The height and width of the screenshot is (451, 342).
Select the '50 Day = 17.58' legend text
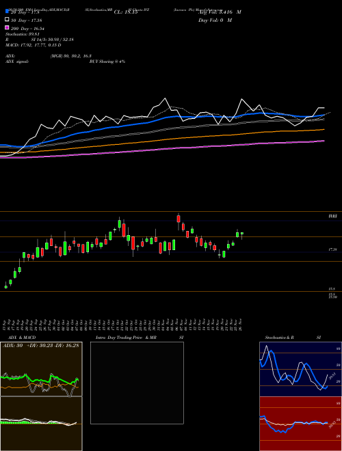pyautogui.click(x=26, y=20)
